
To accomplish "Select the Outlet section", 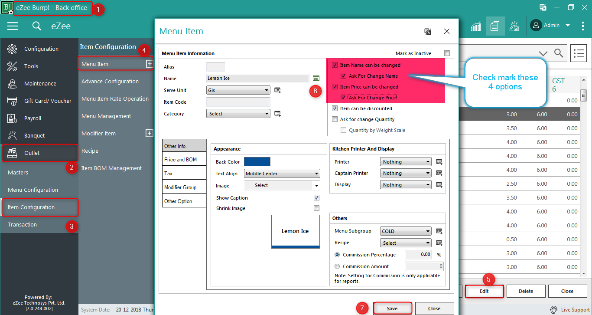I will tap(39, 153).
